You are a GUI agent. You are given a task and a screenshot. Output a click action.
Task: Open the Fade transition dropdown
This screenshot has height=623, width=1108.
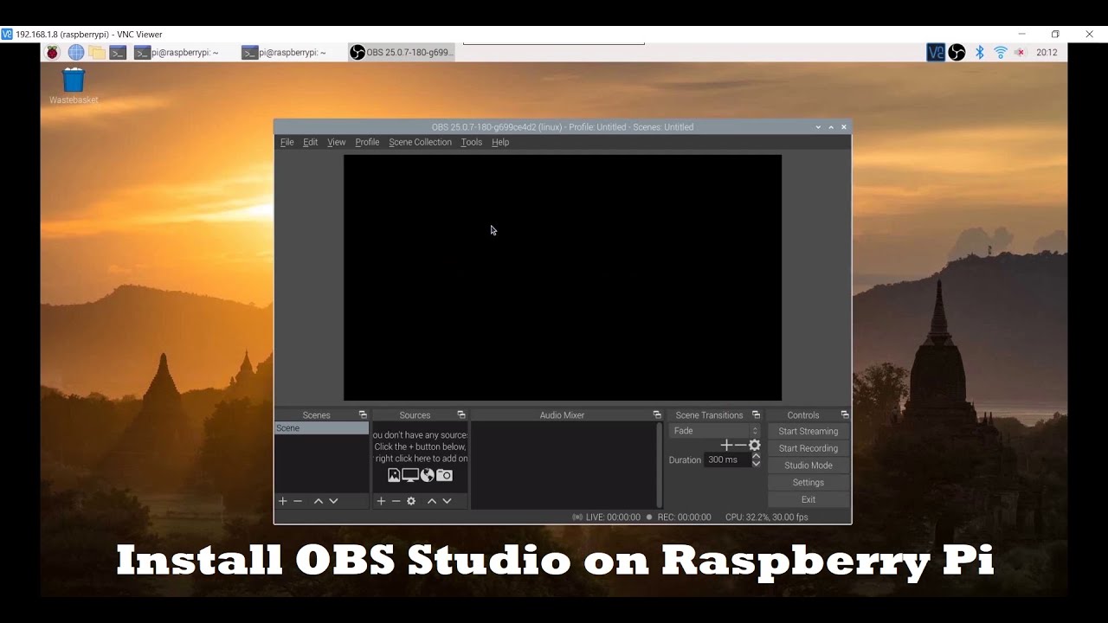[714, 431]
